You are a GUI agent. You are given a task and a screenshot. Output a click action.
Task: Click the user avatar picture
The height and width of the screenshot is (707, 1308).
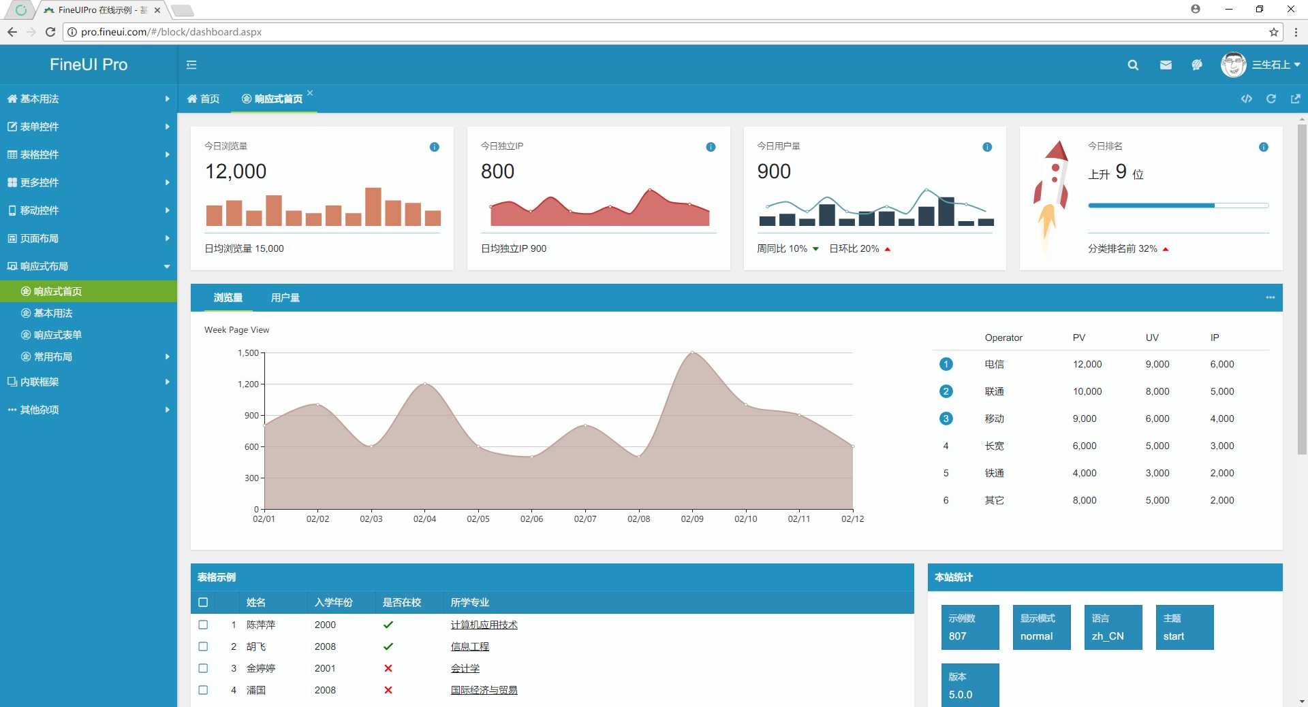click(x=1233, y=65)
